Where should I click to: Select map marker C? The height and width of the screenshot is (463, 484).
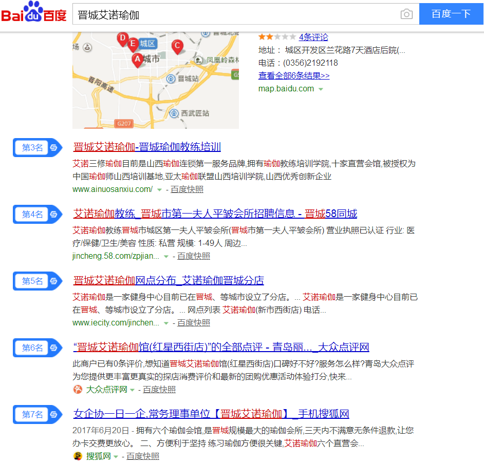pyautogui.click(x=177, y=47)
